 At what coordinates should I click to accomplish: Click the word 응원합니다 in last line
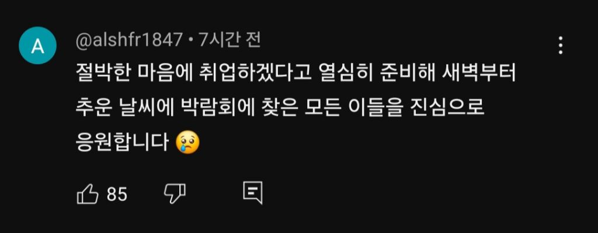pos(123,143)
